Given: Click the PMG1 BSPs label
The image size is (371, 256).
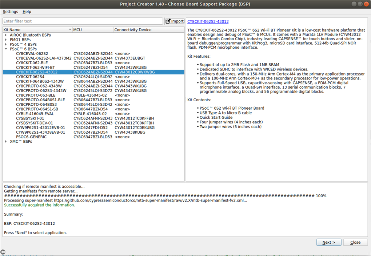Looking at the screenshot, I should [20, 40].
